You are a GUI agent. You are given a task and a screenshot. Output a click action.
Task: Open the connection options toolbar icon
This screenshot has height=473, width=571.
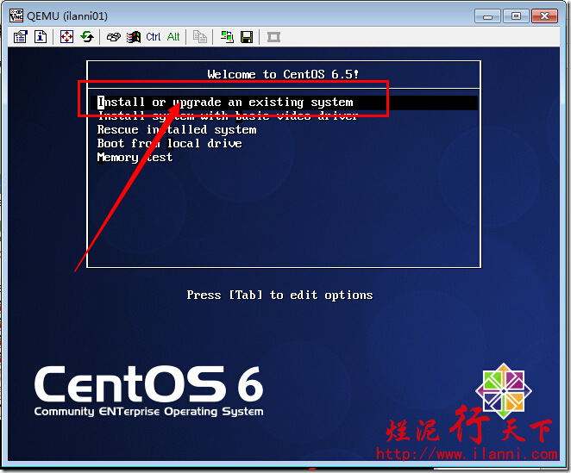[x=21, y=37]
